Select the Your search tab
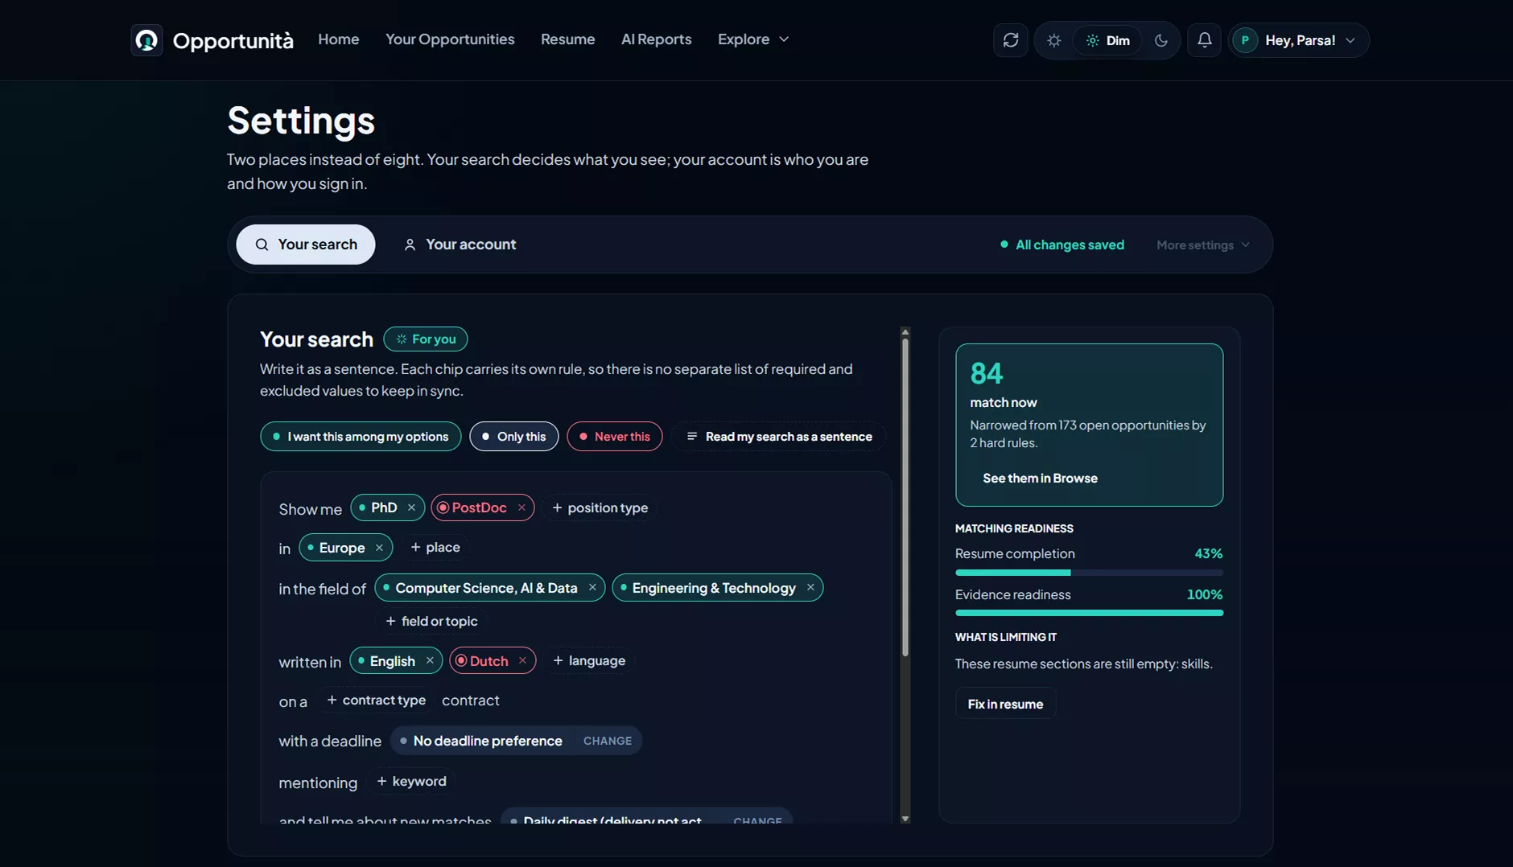 click(x=306, y=244)
